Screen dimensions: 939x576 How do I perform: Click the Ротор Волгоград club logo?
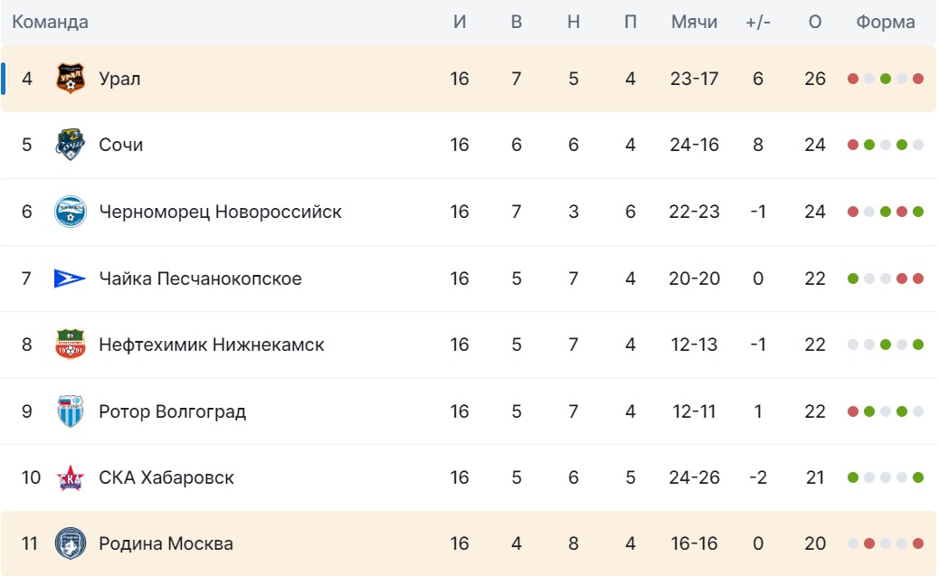coord(70,411)
